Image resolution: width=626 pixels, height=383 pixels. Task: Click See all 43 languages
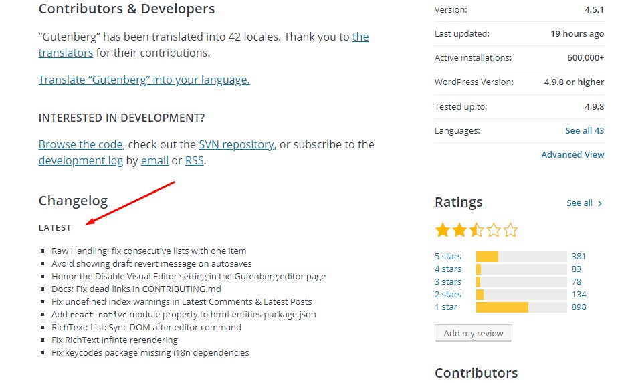coord(585,130)
